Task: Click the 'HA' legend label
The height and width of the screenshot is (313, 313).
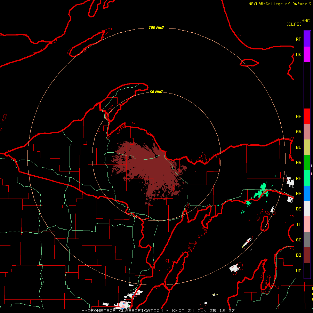Action: click(x=298, y=116)
